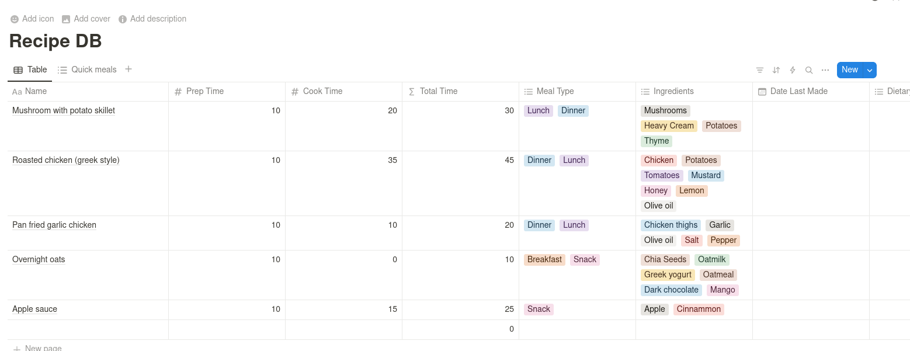
Task: Open the New button dropdown chevron
Action: (x=870, y=69)
